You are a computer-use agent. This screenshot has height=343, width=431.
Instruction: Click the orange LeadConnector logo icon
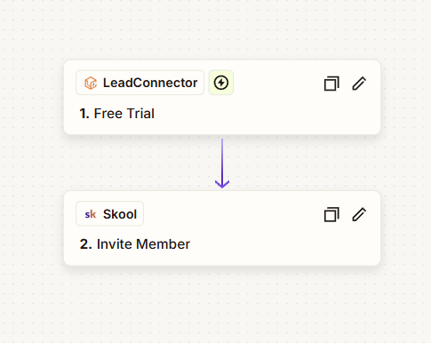point(91,83)
